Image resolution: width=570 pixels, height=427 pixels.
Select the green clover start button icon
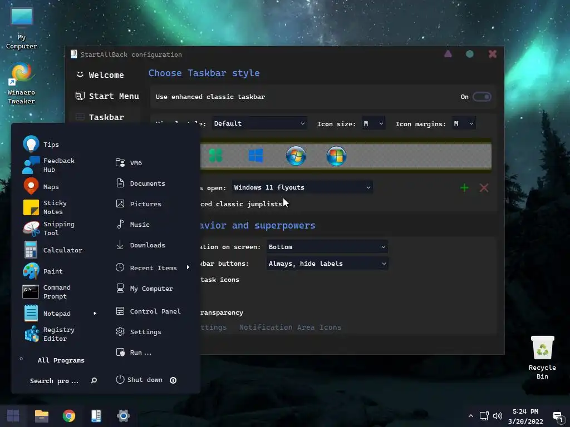pos(215,156)
